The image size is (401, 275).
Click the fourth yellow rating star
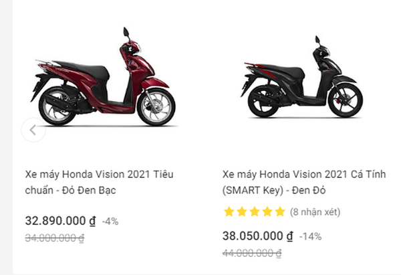267,212
